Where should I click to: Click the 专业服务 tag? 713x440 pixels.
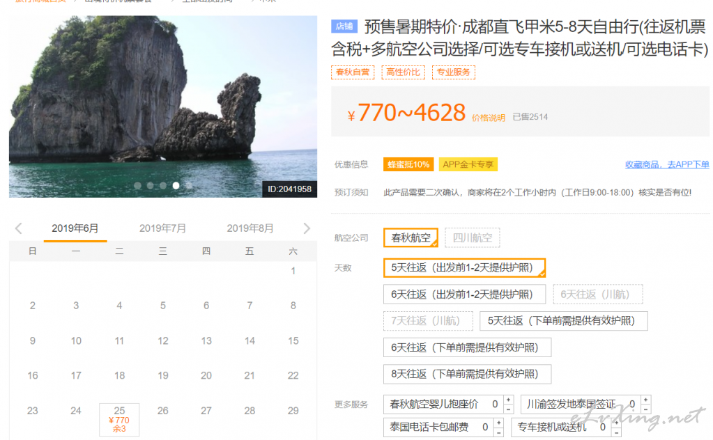click(454, 72)
